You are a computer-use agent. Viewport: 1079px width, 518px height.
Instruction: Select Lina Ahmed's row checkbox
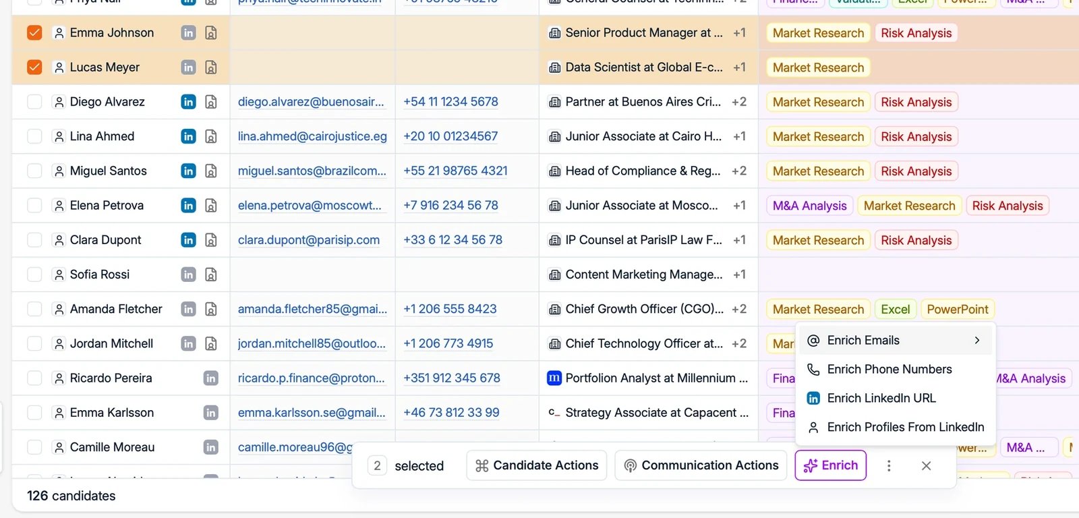click(x=34, y=136)
